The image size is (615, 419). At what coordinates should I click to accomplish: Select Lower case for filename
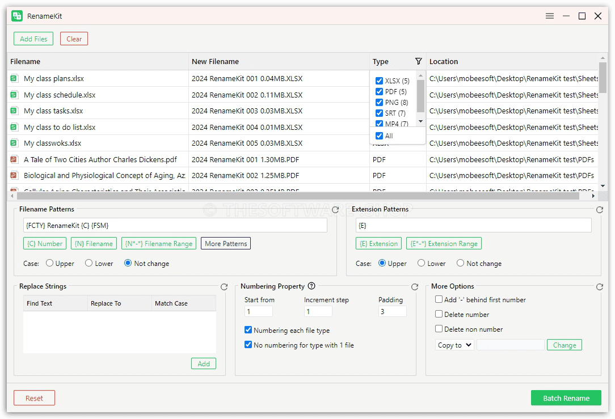[89, 263]
